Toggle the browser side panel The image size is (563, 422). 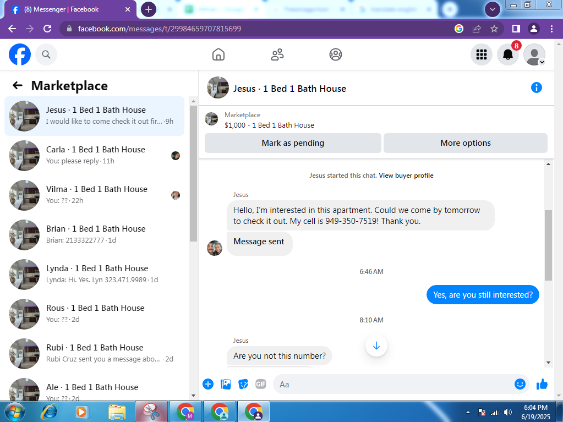[516, 29]
